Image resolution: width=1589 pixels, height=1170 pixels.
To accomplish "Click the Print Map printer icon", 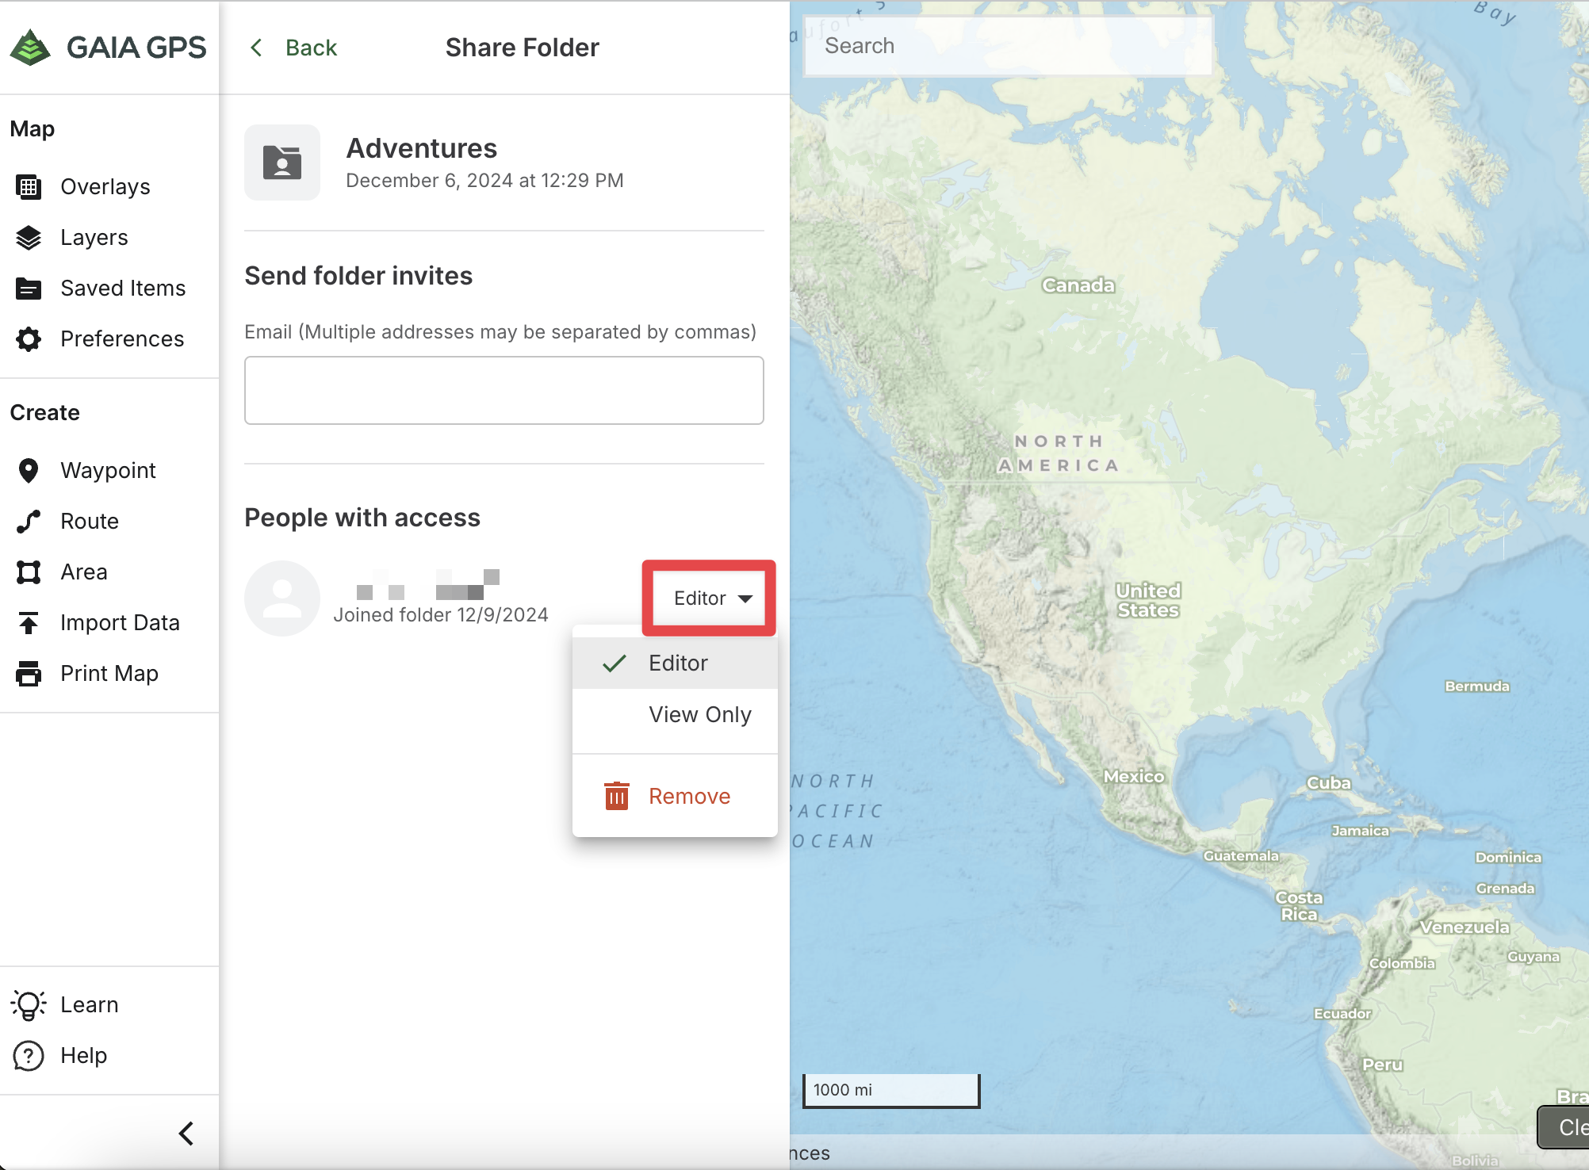I will coord(29,673).
